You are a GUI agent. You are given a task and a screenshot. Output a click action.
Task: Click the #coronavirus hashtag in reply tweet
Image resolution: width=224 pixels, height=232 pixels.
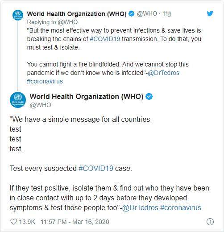tap(45, 81)
